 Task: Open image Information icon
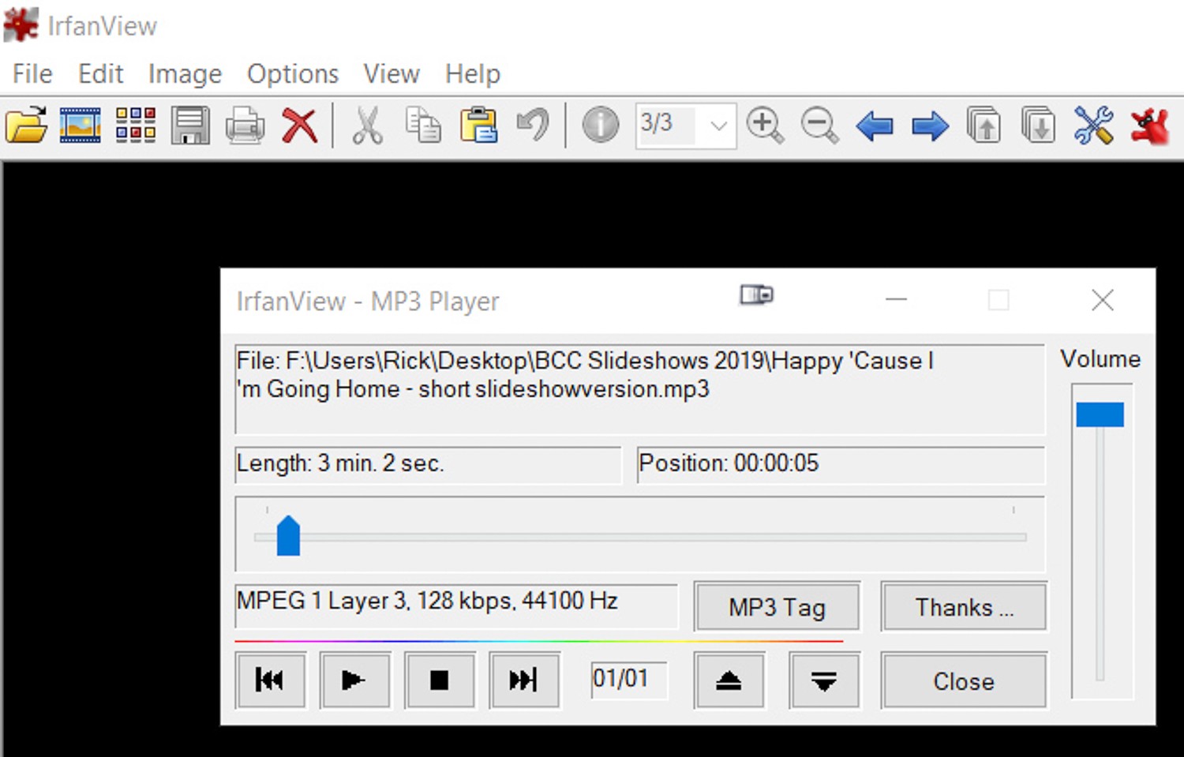(600, 126)
